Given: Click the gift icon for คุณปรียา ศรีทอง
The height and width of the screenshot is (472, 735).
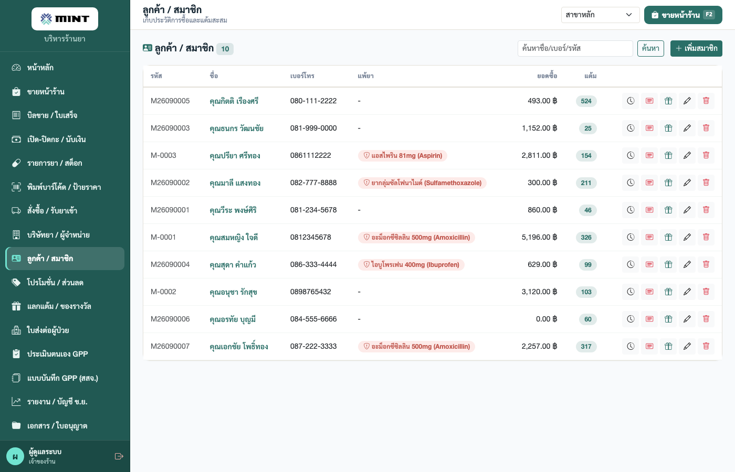Looking at the screenshot, I should (x=668, y=155).
